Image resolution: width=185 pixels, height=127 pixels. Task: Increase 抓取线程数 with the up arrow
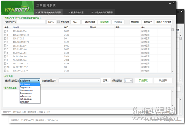131,80
